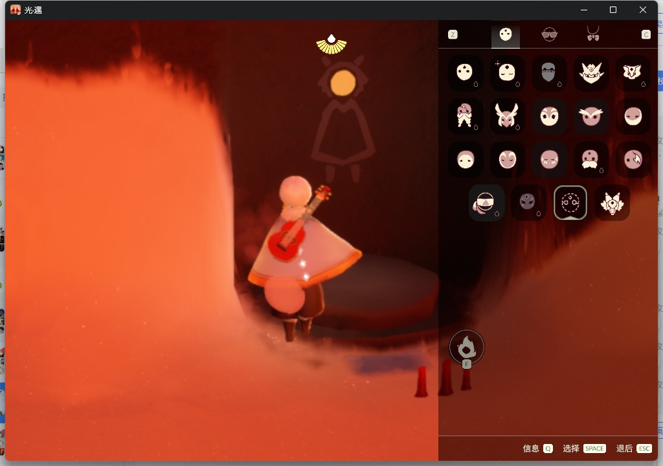663x466 pixels.
Task: Select the round wide-eyed owl mask
Action: pyautogui.click(x=549, y=116)
